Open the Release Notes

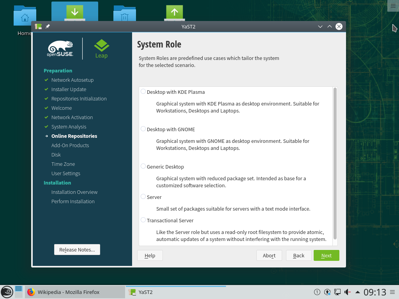coord(77,250)
